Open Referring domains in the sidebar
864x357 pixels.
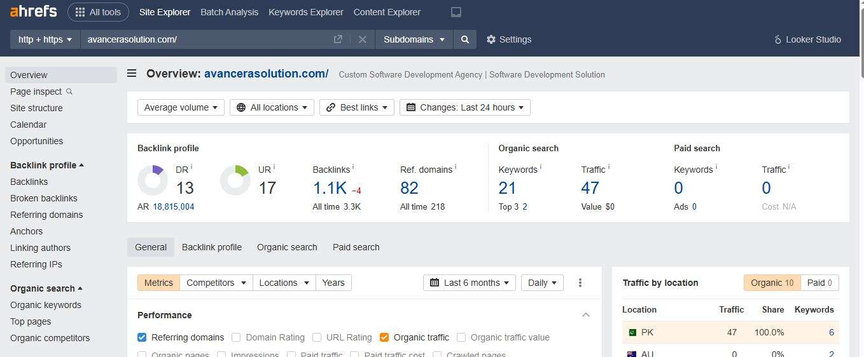click(46, 215)
